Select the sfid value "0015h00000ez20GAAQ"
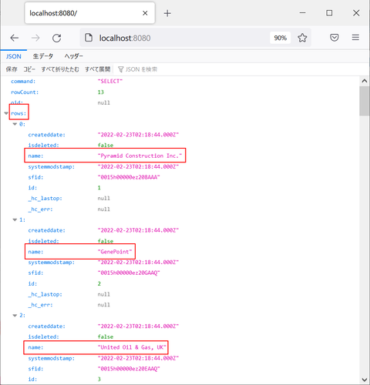Image resolution: width=370 pixels, height=385 pixels. pos(129,273)
